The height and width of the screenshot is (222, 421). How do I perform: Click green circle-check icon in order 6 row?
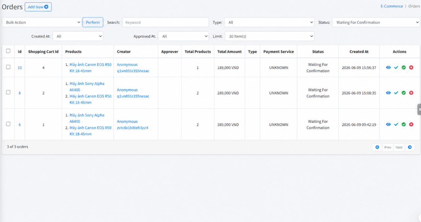[404, 125]
